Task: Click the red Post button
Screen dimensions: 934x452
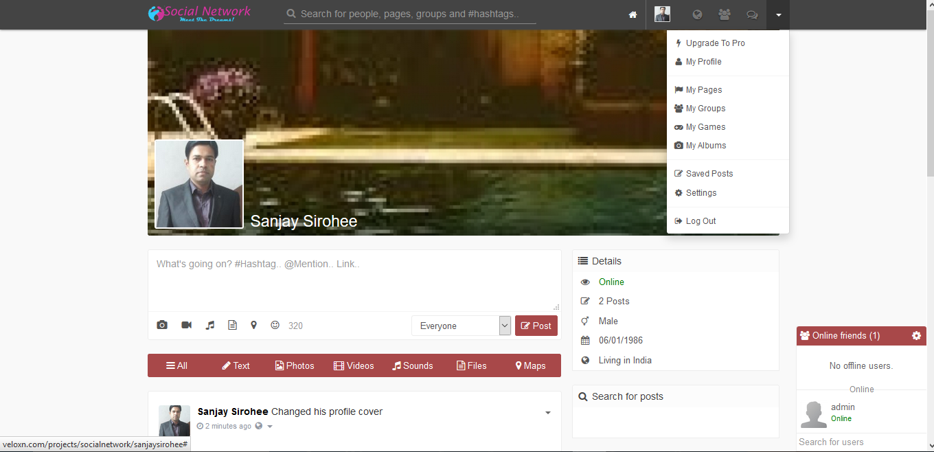Action: coord(536,326)
